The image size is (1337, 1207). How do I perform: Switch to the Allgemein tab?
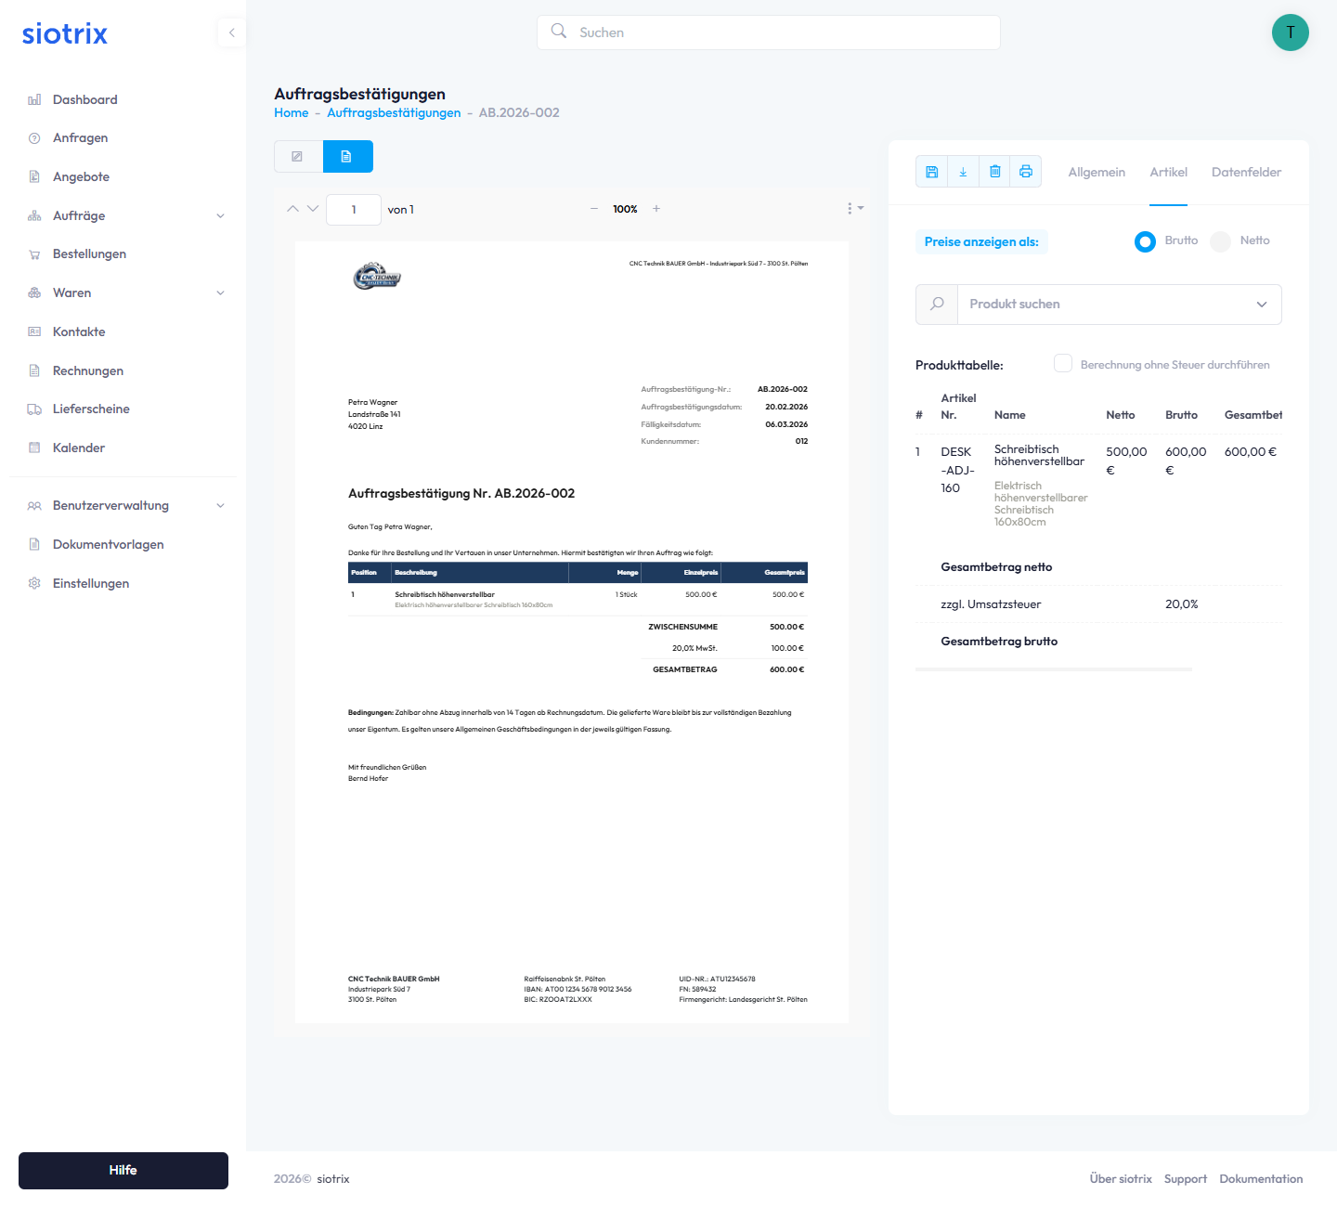(1097, 173)
